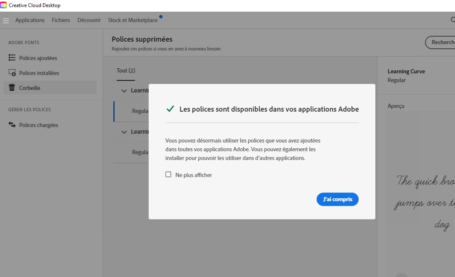Screen dimensions: 455x277
Task: Switch to the Découvrir tab
Action: pyautogui.click(x=89, y=20)
